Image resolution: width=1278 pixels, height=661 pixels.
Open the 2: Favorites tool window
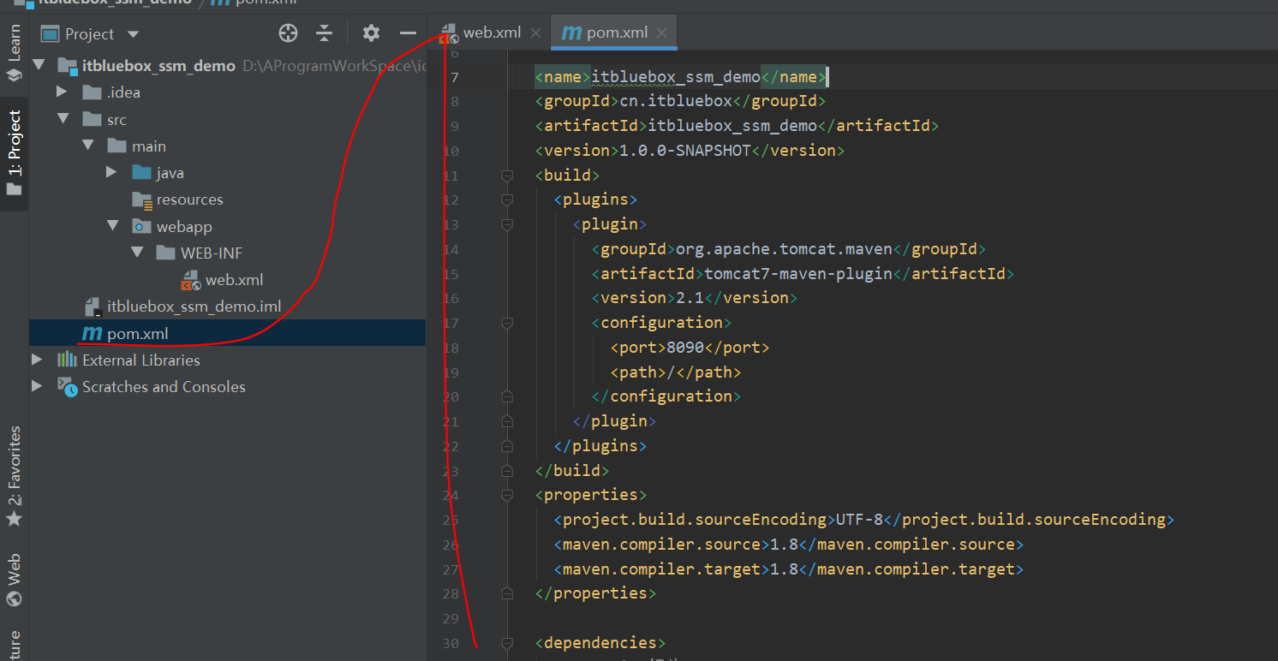pos(15,477)
